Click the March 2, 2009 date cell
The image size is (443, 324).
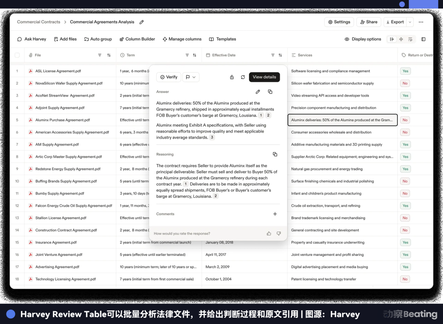217,267
